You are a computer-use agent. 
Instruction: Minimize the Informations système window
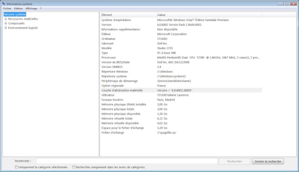pyautogui.click(x=280, y=4)
